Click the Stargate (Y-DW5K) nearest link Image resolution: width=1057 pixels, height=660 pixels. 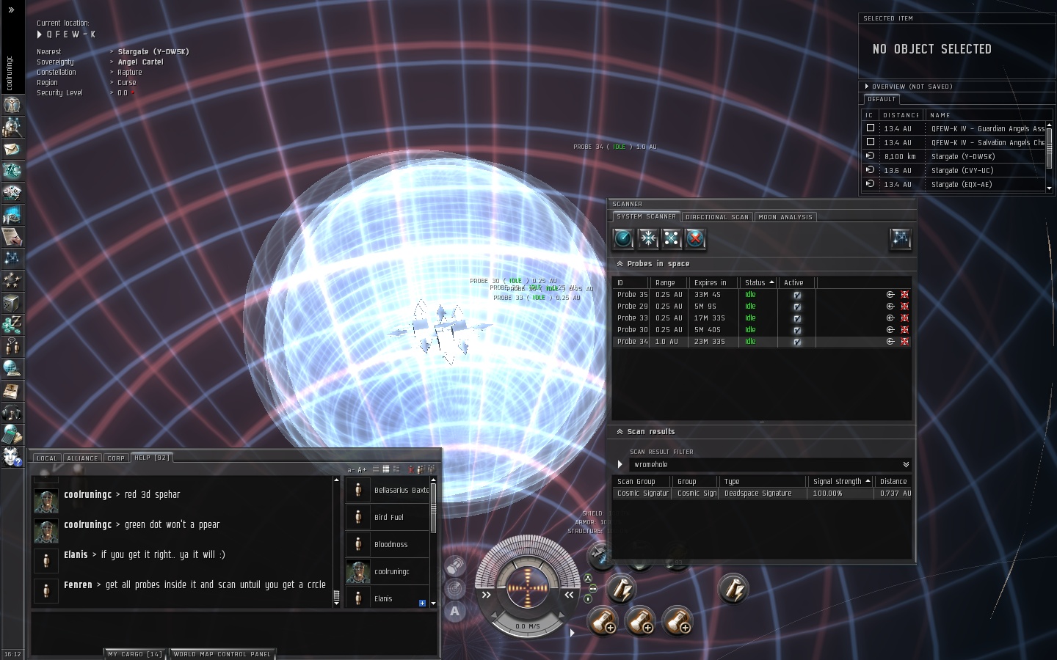(x=153, y=52)
